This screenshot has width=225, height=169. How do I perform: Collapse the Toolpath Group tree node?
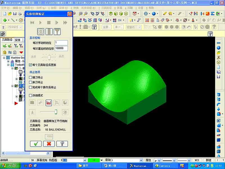[8, 65]
